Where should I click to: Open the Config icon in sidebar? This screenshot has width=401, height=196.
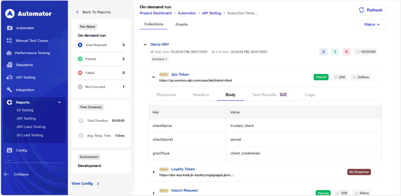click(9, 150)
